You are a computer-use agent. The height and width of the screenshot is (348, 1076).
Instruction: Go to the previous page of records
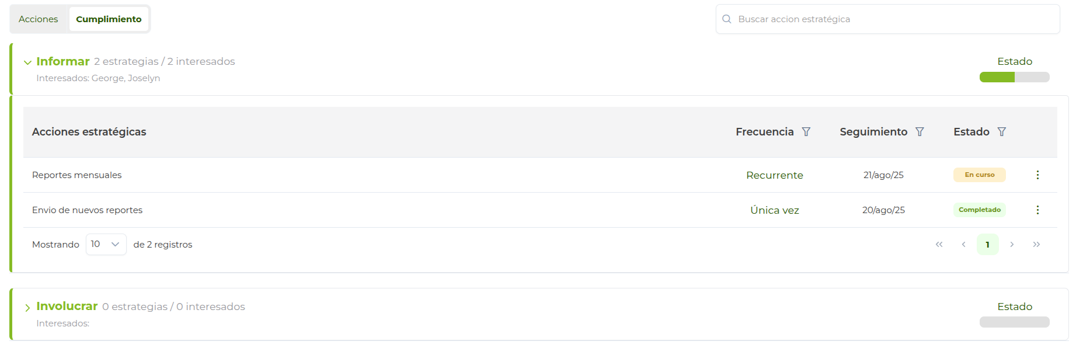(963, 245)
